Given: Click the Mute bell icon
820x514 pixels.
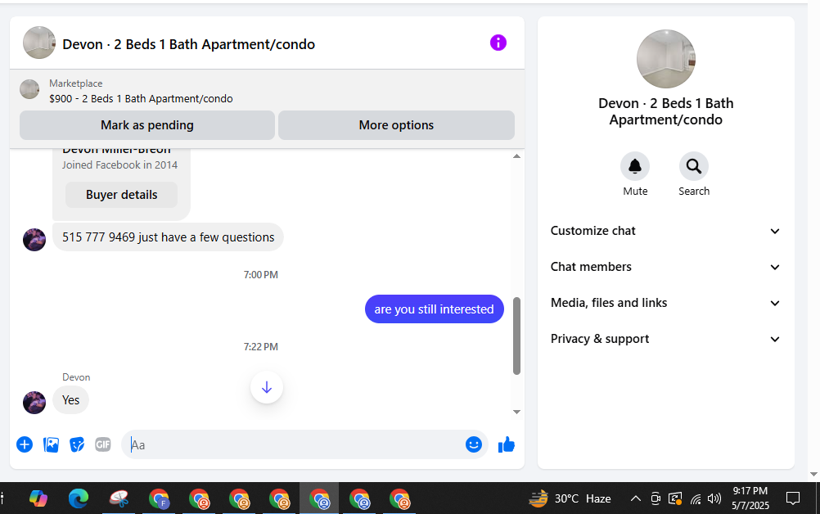Looking at the screenshot, I should pyautogui.click(x=635, y=166).
